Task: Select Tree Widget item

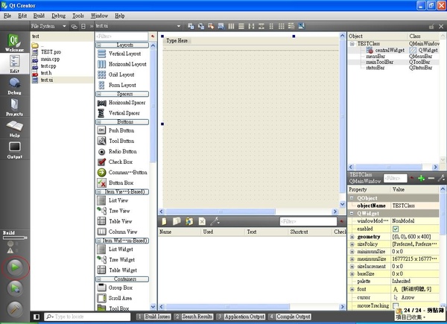Action: point(115,260)
